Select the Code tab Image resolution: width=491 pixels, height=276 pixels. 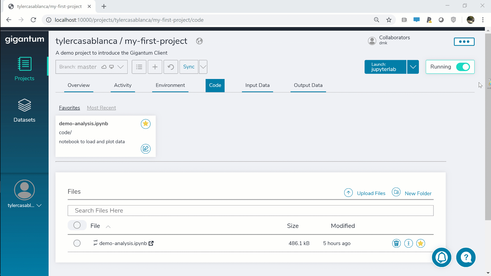coord(215,85)
